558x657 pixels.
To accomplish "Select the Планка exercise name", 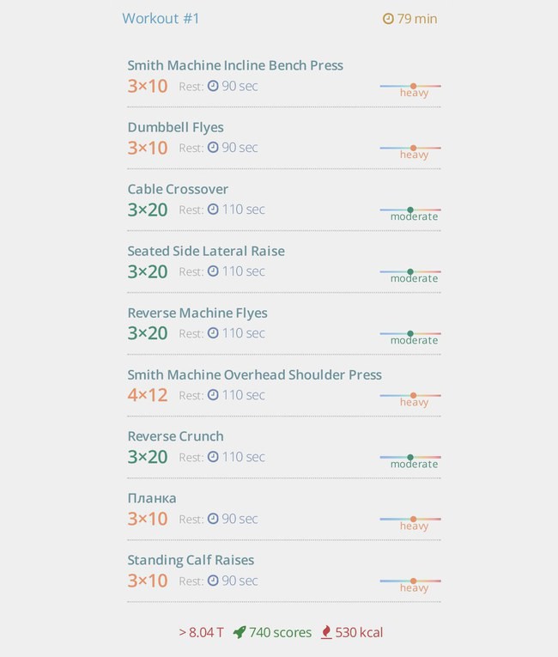I will (152, 498).
